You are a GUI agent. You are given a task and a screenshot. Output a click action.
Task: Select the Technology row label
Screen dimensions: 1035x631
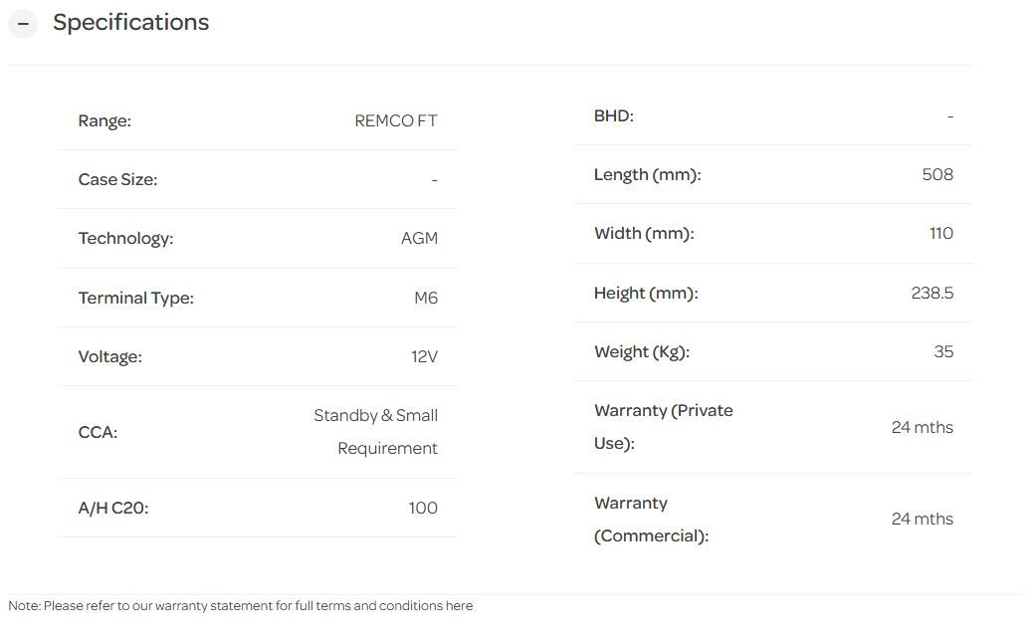point(125,239)
